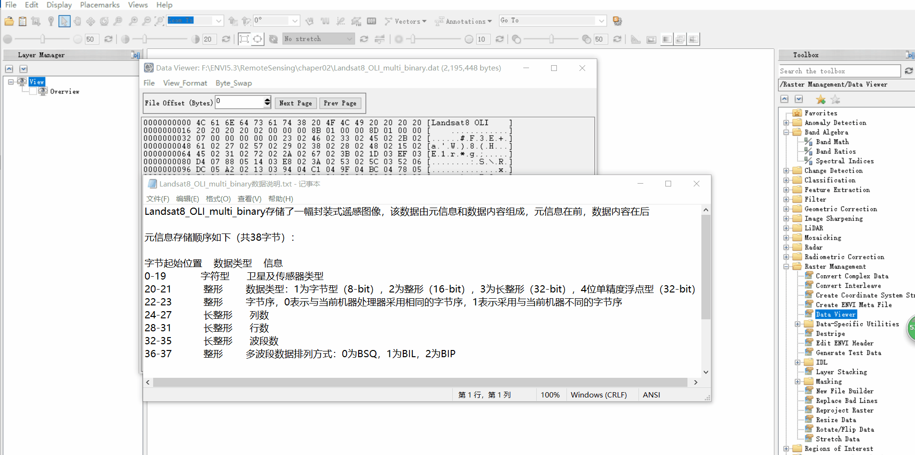Detach the Toolbox panel
The height and width of the screenshot is (455, 915).
(910, 55)
